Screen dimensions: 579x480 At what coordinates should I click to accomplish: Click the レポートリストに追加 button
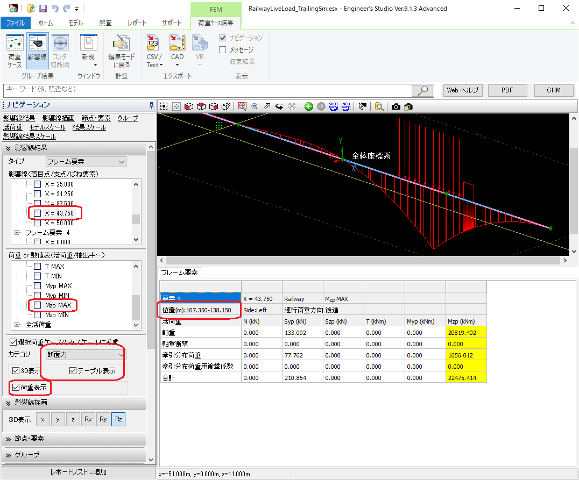pyautogui.click(x=78, y=472)
